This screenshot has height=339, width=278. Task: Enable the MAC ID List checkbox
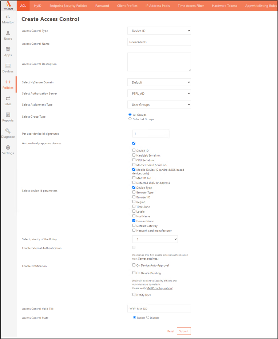[x=134, y=178]
